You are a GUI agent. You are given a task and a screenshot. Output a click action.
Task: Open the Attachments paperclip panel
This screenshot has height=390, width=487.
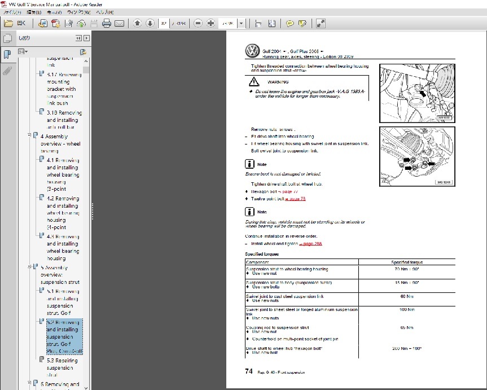[7, 71]
